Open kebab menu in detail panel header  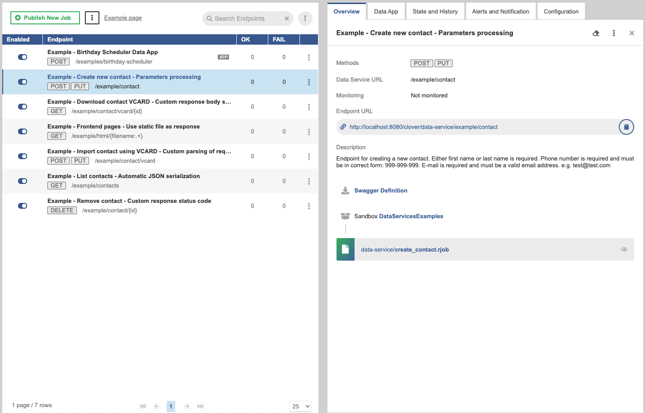613,33
